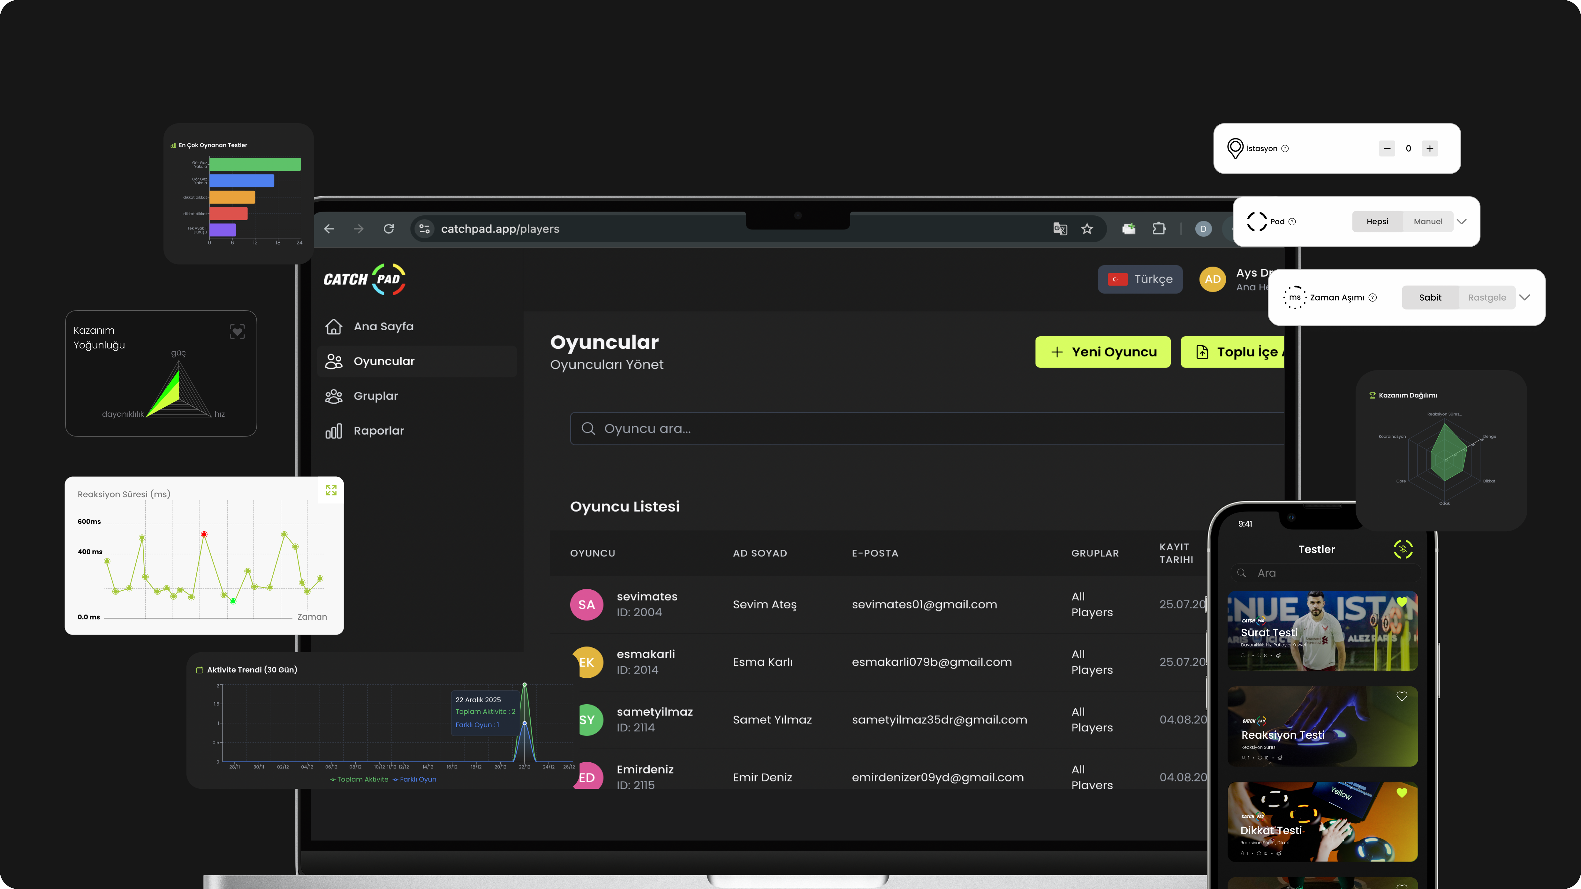Focus the Oyuncu ara search field
The image size is (1581, 889).
(x=927, y=428)
